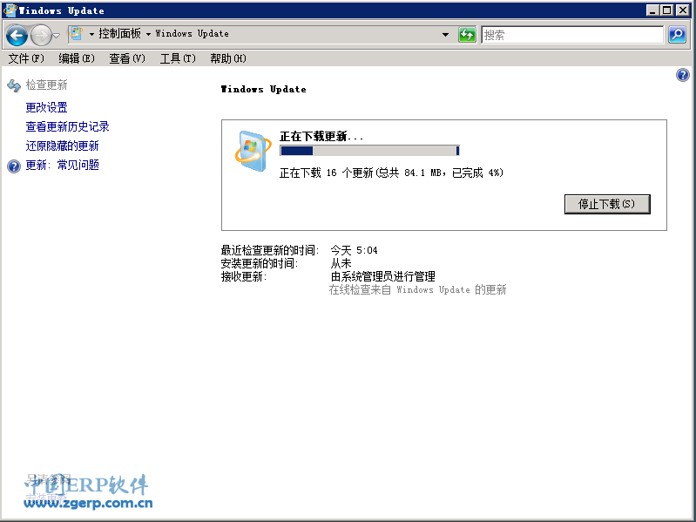696x522 pixels.
Task: Open the 工具(T) menu
Action: click(x=178, y=58)
